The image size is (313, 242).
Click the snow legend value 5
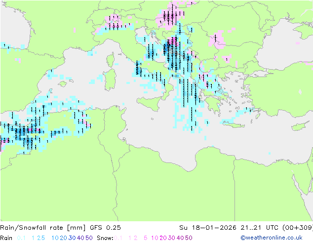146,238
